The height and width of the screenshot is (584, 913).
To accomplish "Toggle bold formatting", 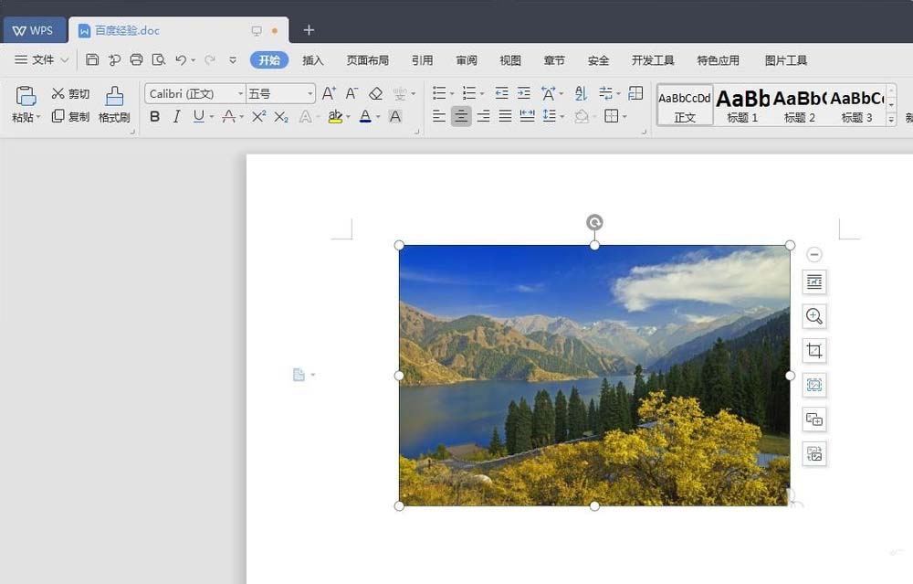I will pyautogui.click(x=154, y=116).
